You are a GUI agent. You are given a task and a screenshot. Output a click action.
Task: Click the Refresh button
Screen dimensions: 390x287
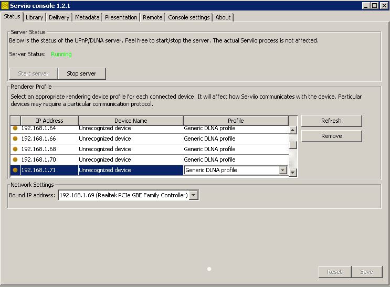click(331, 121)
